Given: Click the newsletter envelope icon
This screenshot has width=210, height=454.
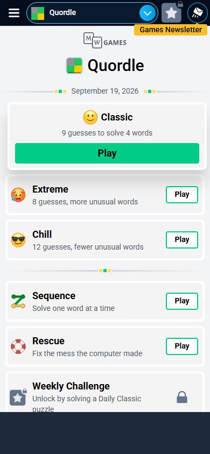Looking at the screenshot, I should point(198,13).
